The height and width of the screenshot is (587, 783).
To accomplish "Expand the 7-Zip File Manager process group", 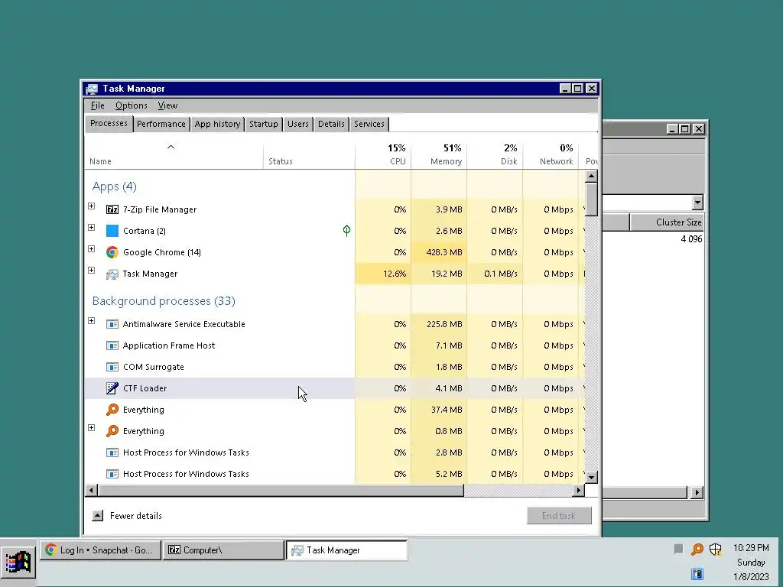I will point(92,206).
